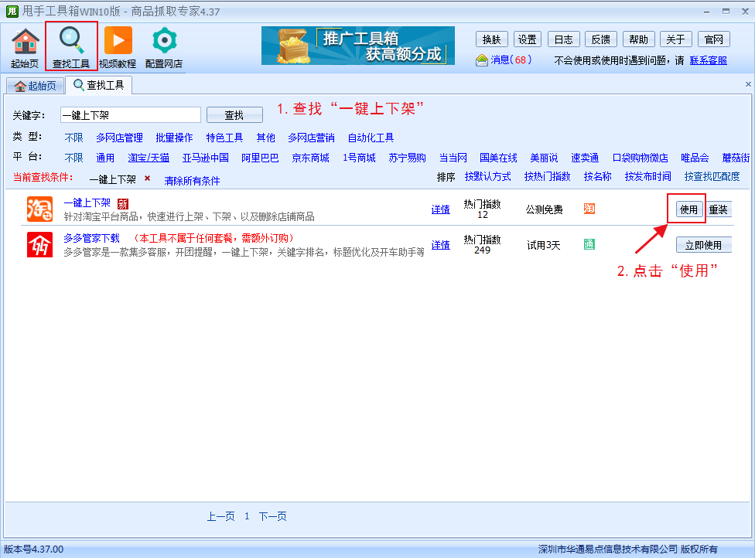Select the 查找工具 magnifier toolbar icon
The image size is (755, 558).
71,46
